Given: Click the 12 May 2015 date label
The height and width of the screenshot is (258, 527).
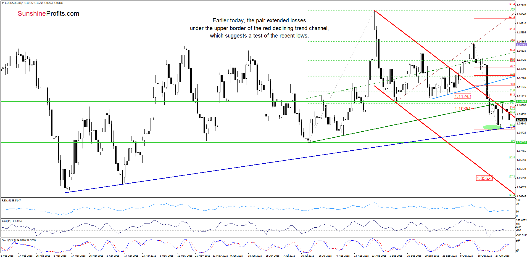Looking at the screenshot, I should tap(185, 256).
